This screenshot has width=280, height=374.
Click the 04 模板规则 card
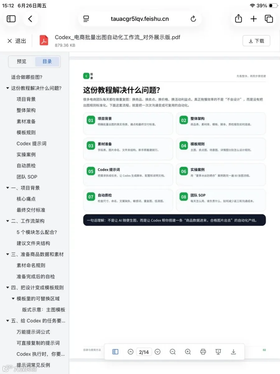(221, 149)
